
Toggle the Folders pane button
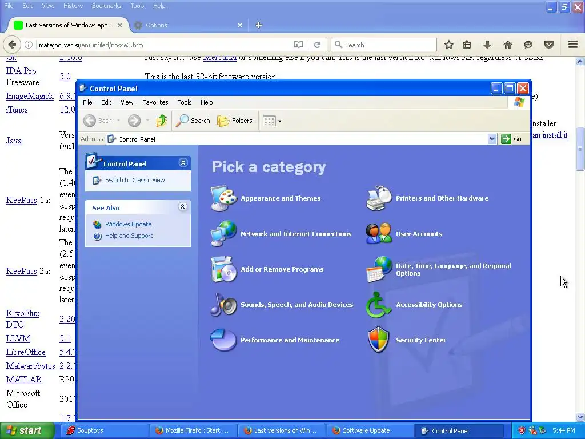(235, 121)
